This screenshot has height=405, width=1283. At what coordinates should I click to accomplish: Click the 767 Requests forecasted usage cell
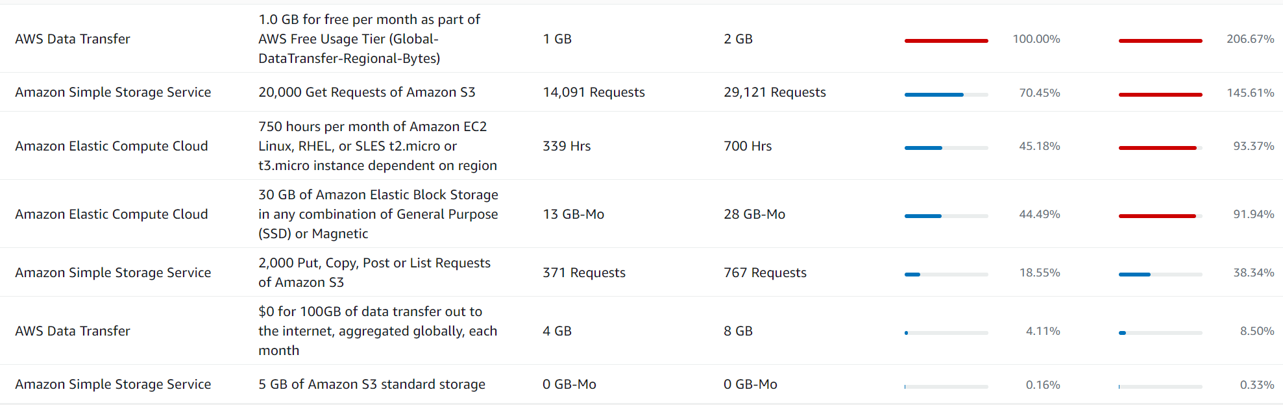point(764,273)
